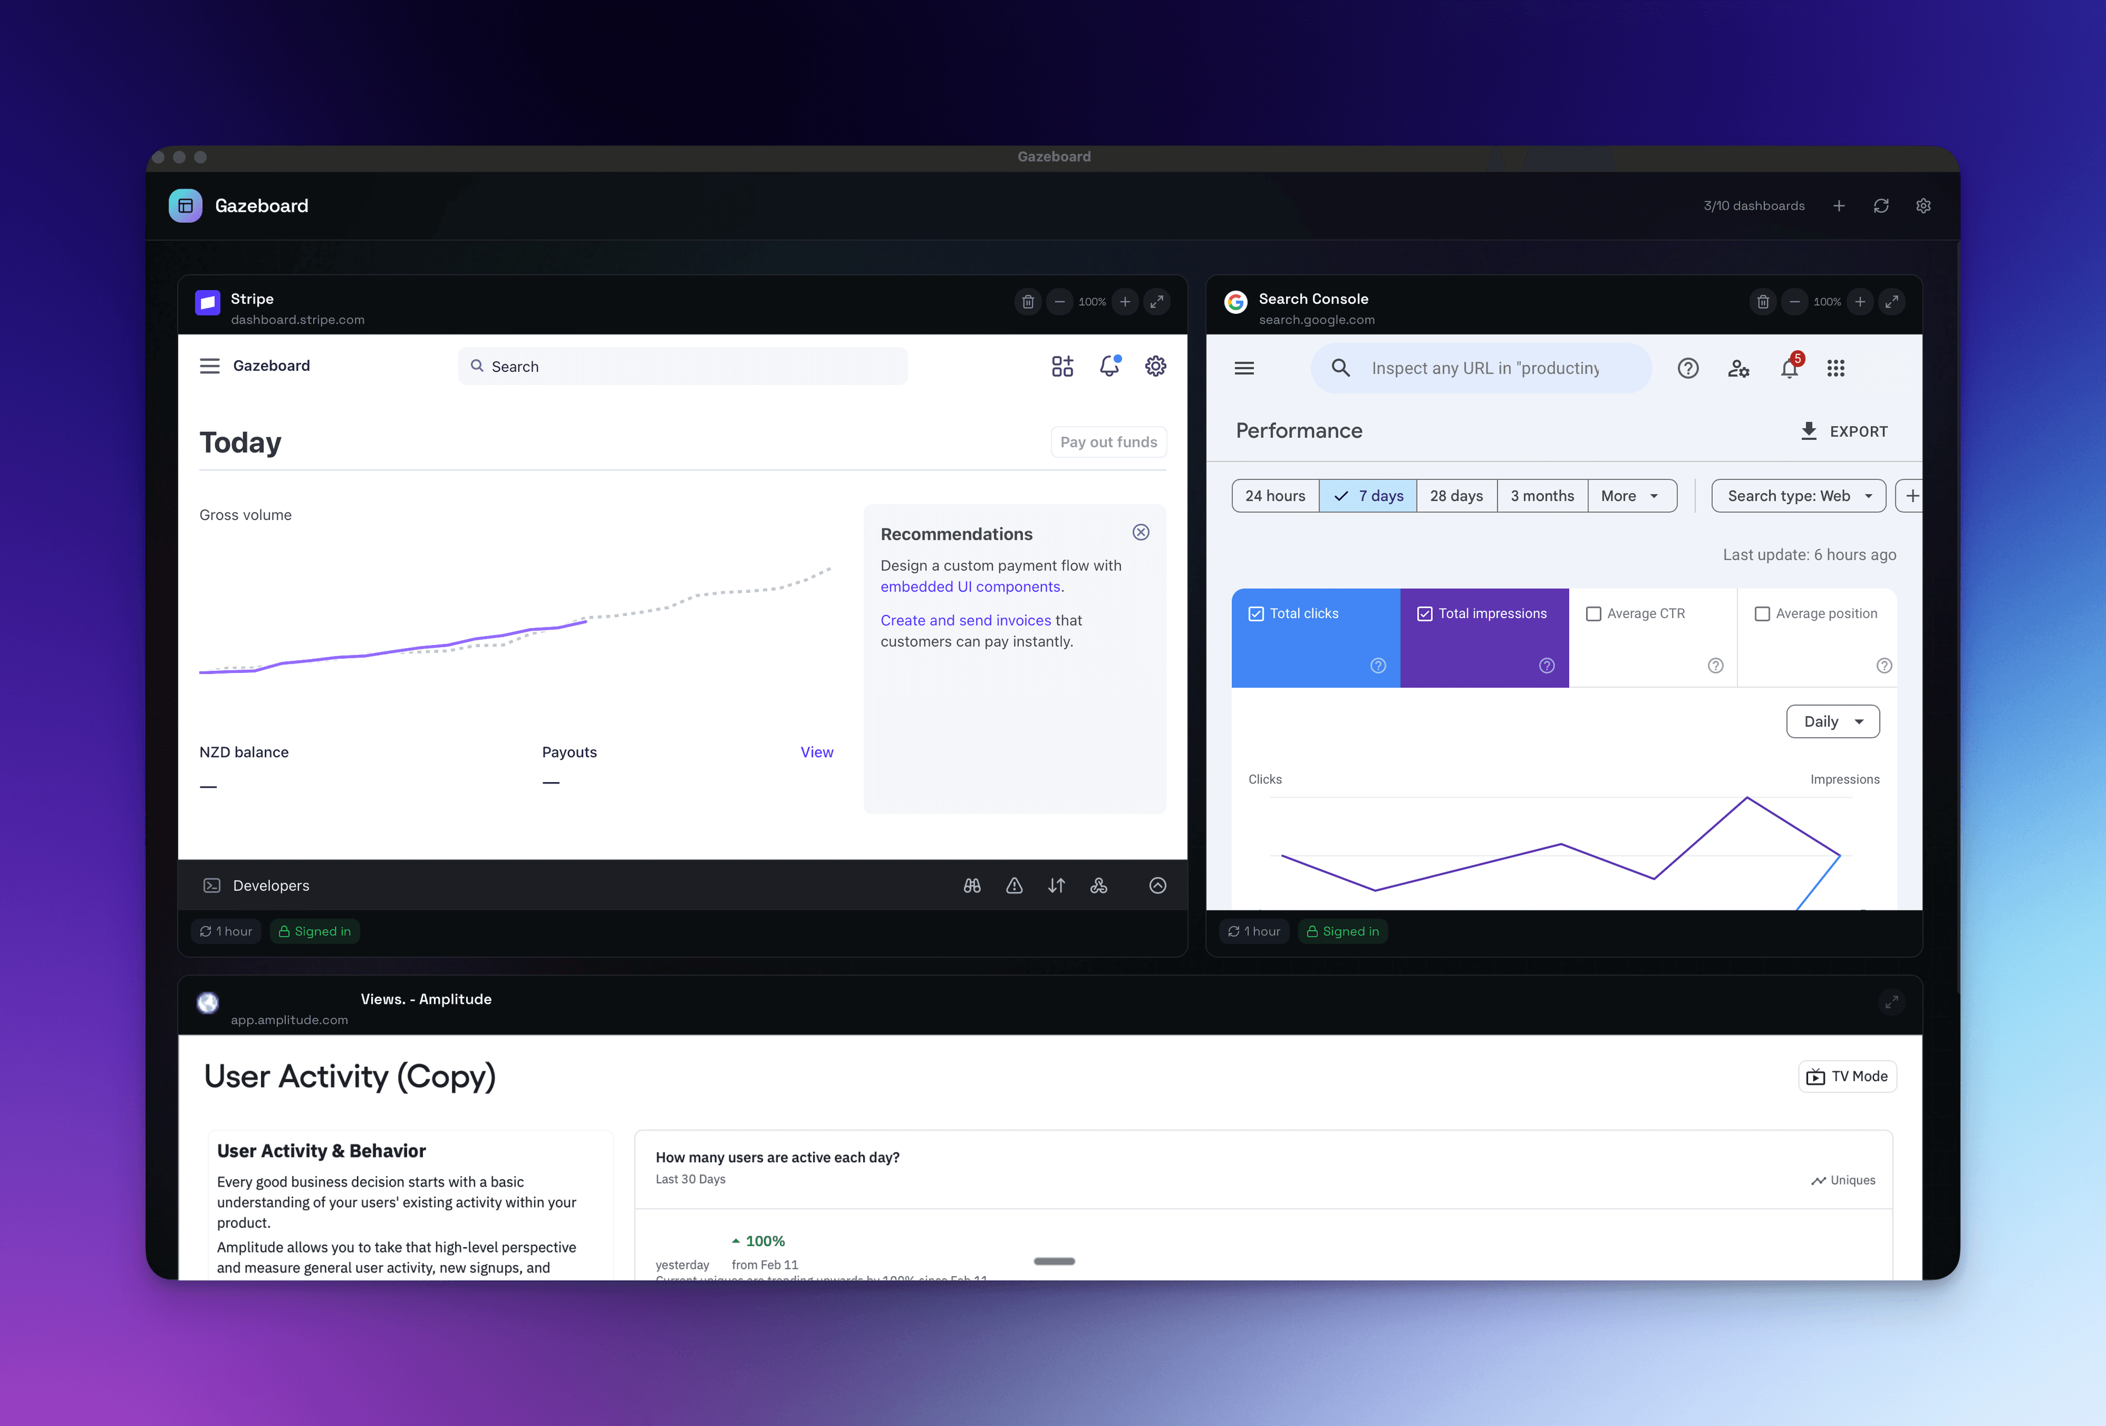The width and height of the screenshot is (2106, 1426).
Task: Open the webhooks icon in Developers bar
Action: (1099, 885)
